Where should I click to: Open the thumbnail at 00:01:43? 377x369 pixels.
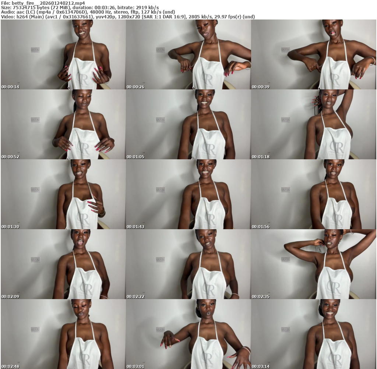[x=188, y=194]
